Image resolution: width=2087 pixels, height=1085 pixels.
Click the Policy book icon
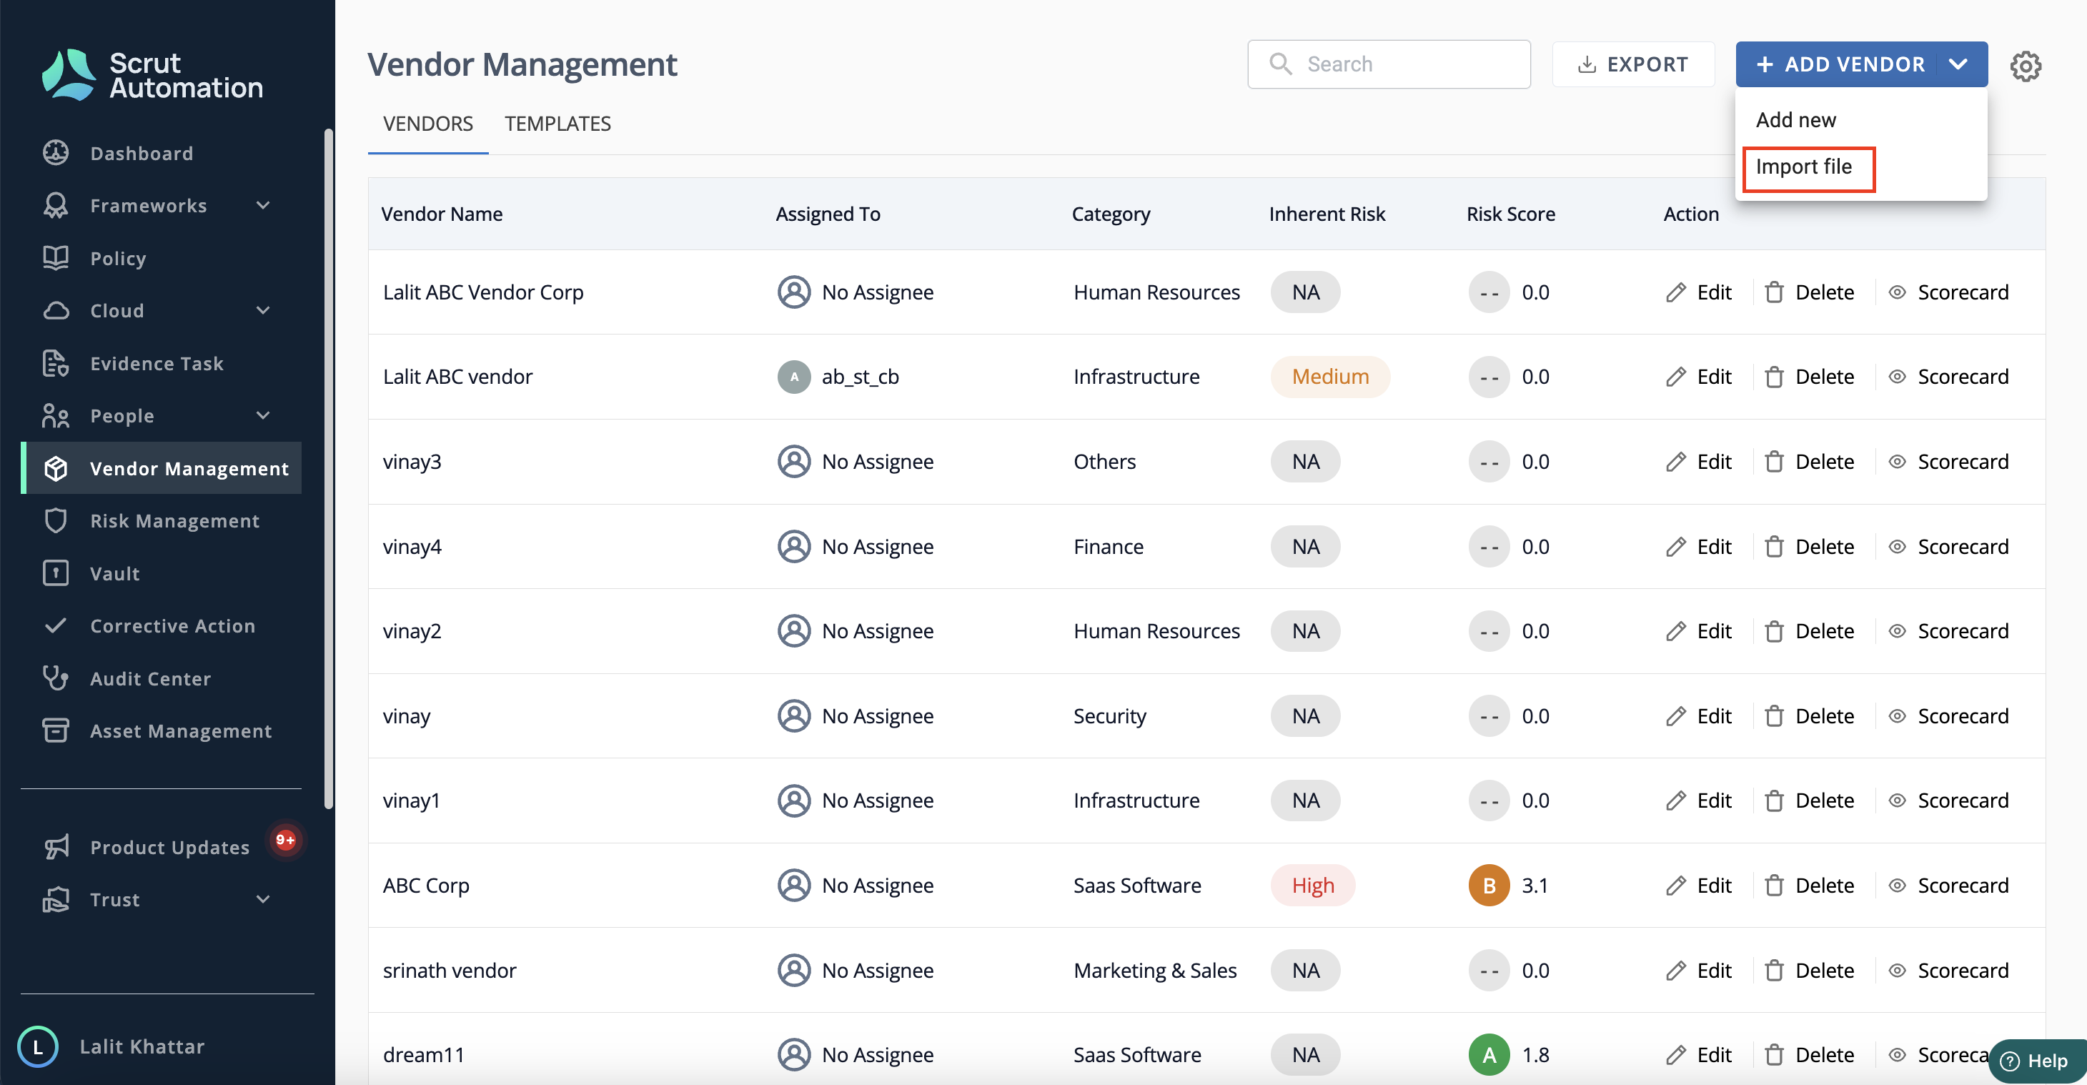[56, 258]
